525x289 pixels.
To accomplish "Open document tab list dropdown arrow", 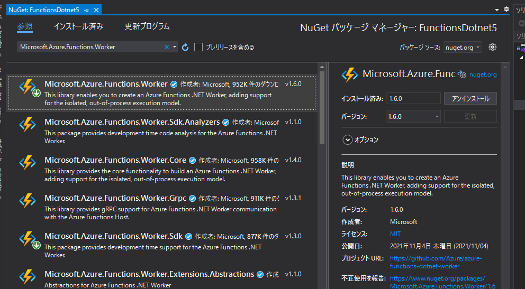I will click(497, 10).
